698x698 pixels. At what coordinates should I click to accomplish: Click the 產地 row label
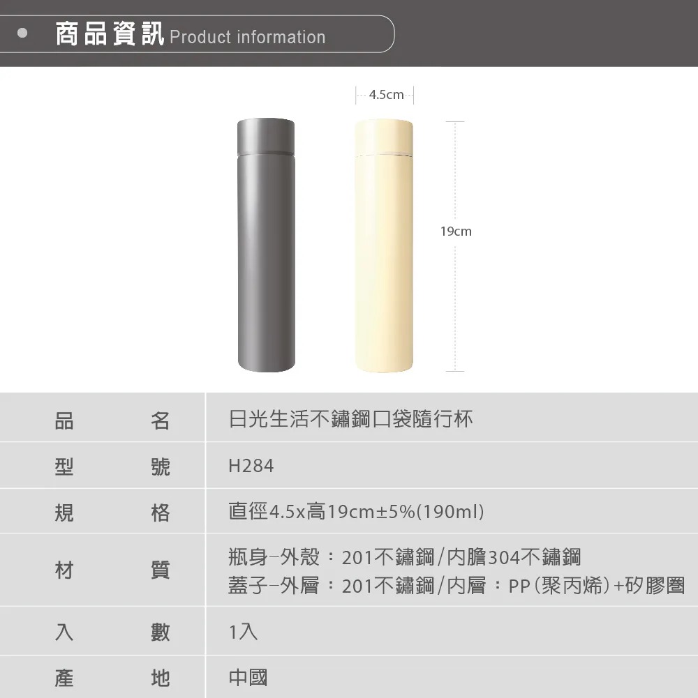112,678
